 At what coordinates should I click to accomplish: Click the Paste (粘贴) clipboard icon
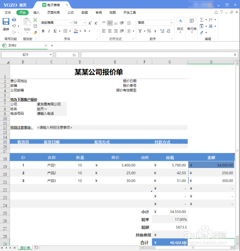tap(27, 22)
